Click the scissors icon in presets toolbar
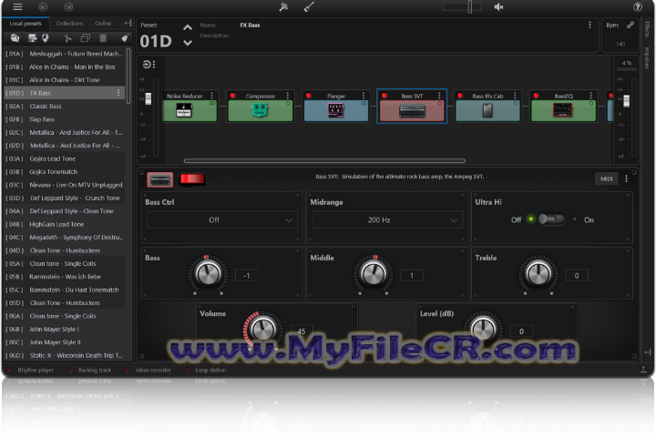656x437 pixels. tap(67, 38)
